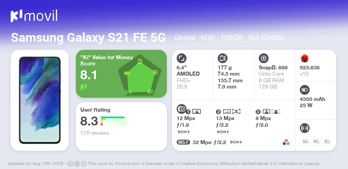
Task: Click the battery spec icon
Action: [x=305, y=90]
